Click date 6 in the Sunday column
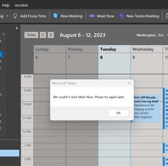The height and width of the screenshot is (166, 168). pyautogui.click(x=36, y=57)
